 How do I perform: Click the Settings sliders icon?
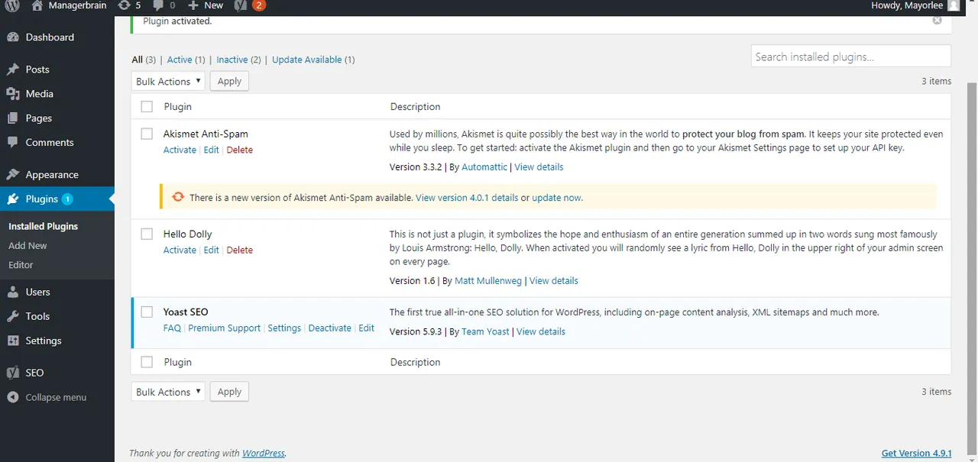click(13, 341)
